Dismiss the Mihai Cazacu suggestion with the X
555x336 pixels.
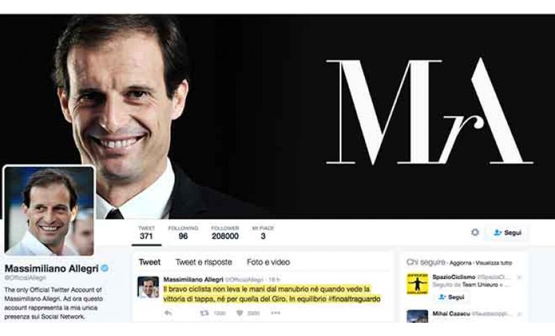coord(519,314)
